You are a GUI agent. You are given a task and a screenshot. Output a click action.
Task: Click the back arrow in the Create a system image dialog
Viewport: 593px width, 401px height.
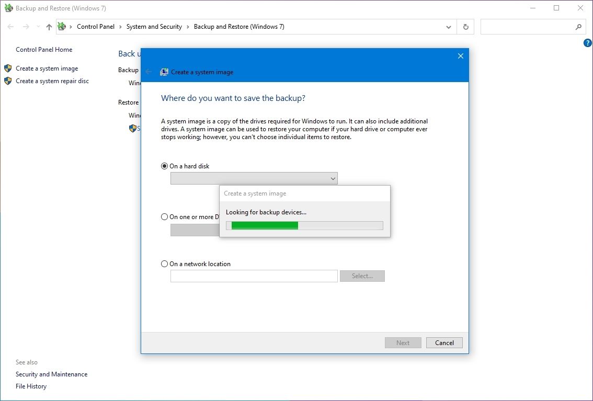click(149, 72)
